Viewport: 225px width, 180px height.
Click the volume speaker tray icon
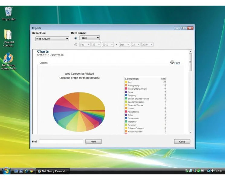tap(213, 171)
